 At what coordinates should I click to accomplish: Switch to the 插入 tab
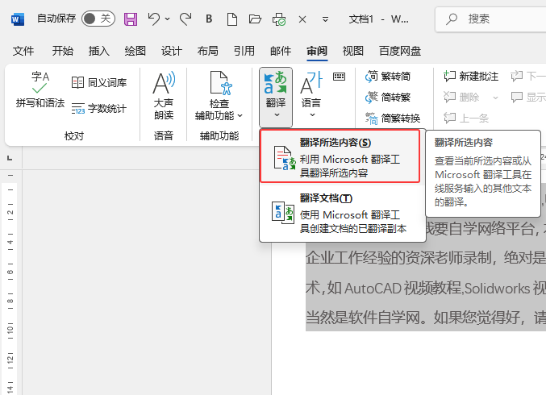point(99,51)
